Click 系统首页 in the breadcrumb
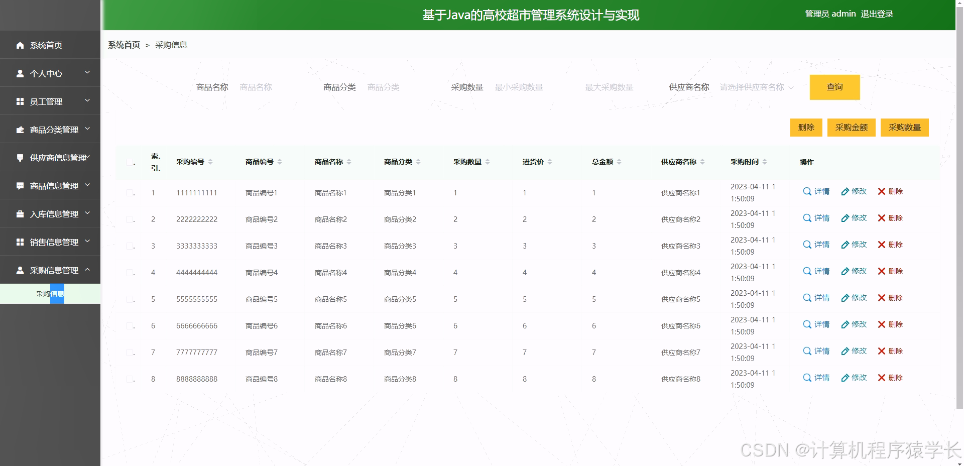This screenshot has width=964, height=466. click(124, 45)
